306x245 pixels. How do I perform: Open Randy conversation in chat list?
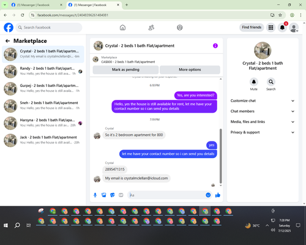pyautogui.click(x=43, y=71)
